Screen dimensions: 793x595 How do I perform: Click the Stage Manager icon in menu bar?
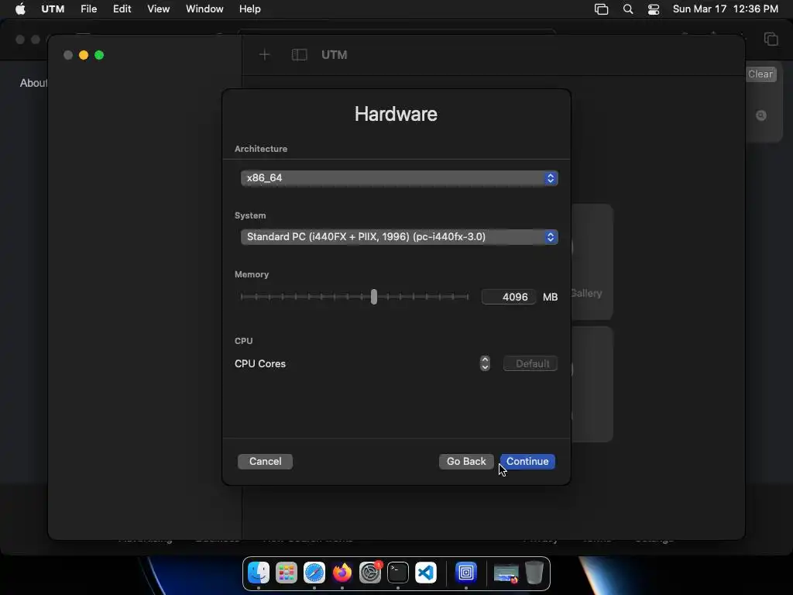[x=601, y=9]
